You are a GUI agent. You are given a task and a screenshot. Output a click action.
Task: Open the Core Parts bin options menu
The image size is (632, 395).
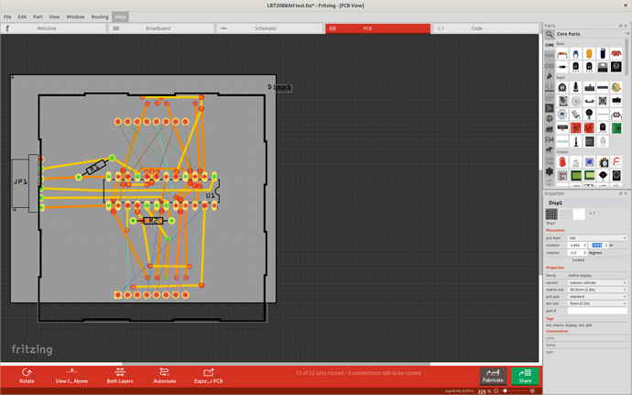[627, 34]
